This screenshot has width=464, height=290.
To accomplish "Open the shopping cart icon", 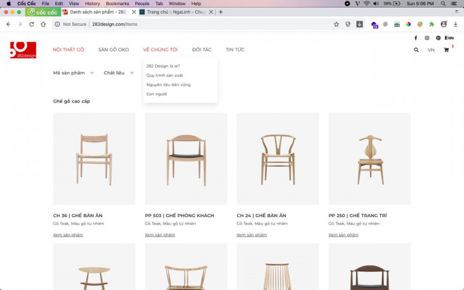I will (x=446, y=50).
